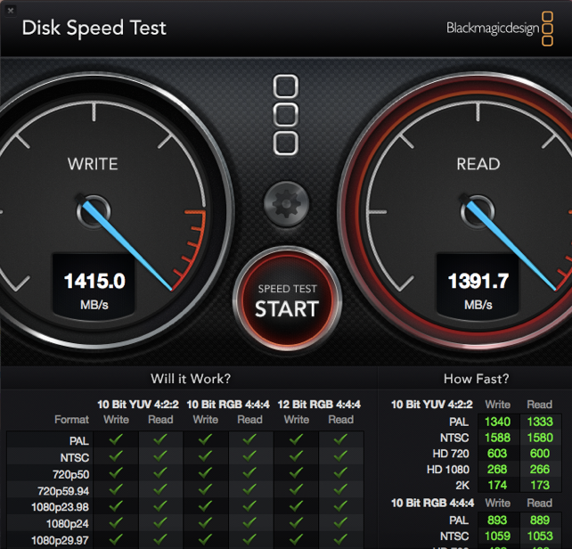Click the 2K write value 174
This screenshot has width=572, height=549.
point(497,485)
